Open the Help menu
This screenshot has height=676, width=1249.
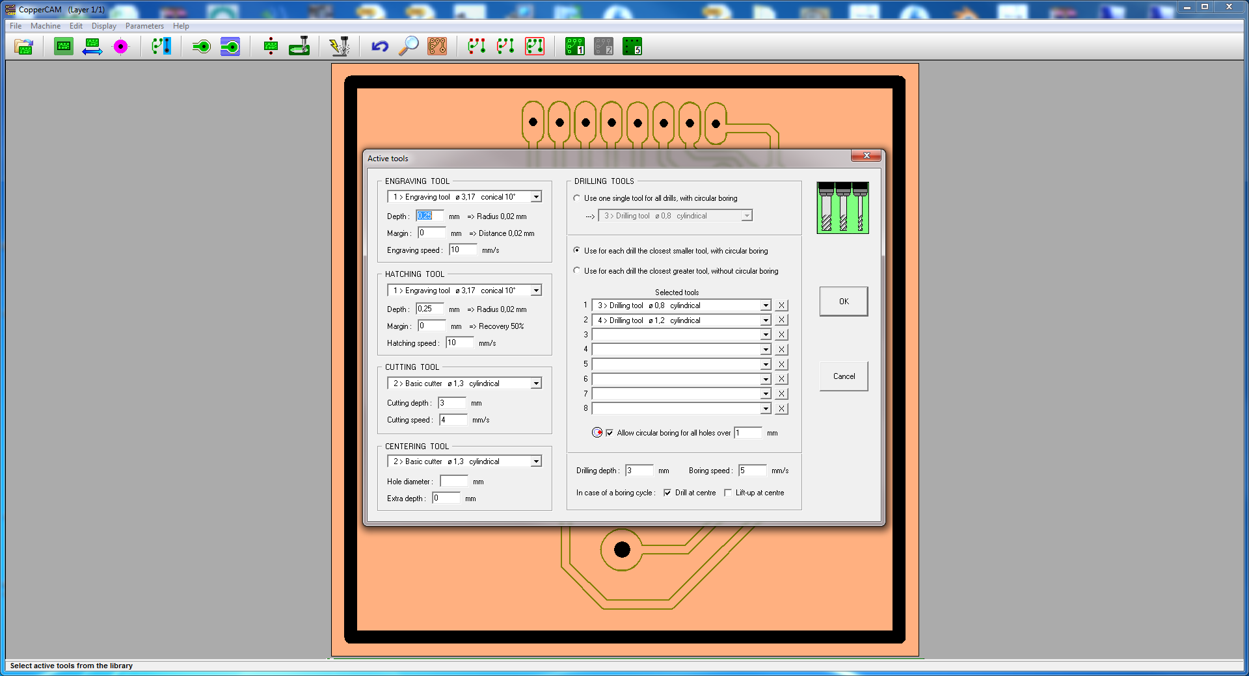click(x=181, y=26)
